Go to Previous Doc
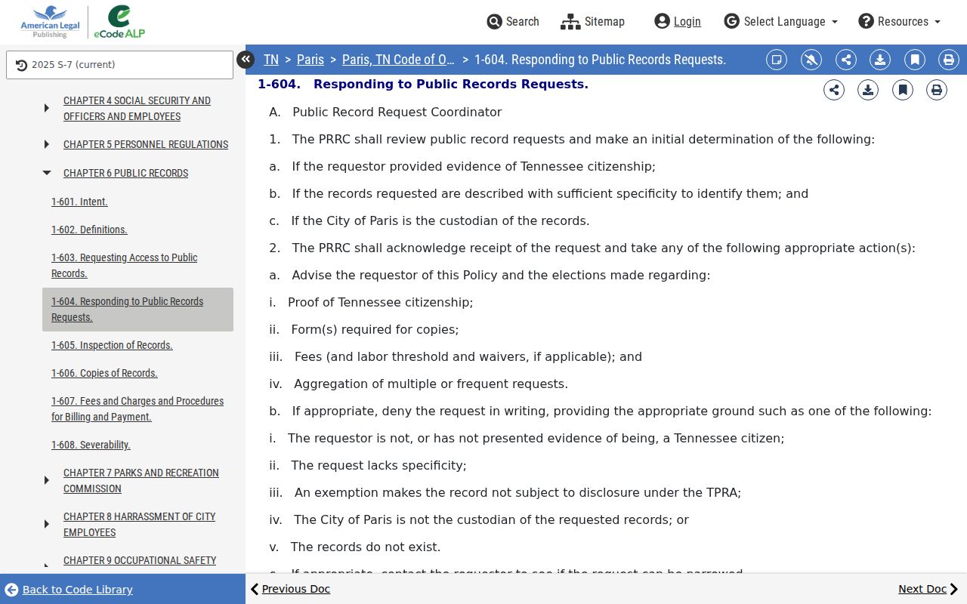Viewport: 967px width, 604px height. point(290,589)
